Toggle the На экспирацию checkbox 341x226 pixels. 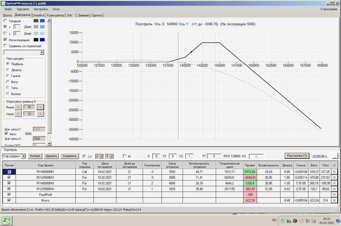click(5, 40)
